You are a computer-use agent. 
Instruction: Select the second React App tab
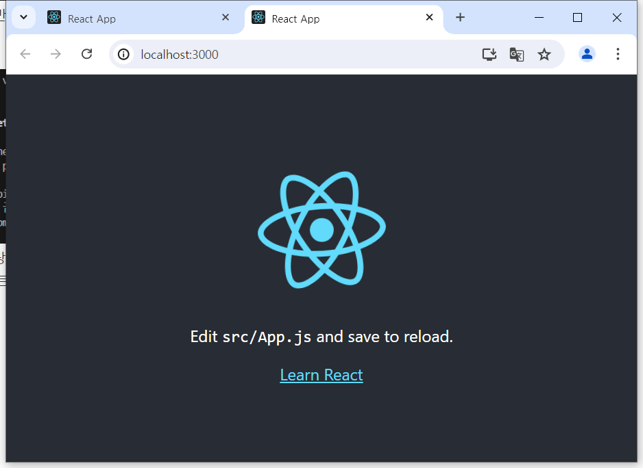(343, 18)
